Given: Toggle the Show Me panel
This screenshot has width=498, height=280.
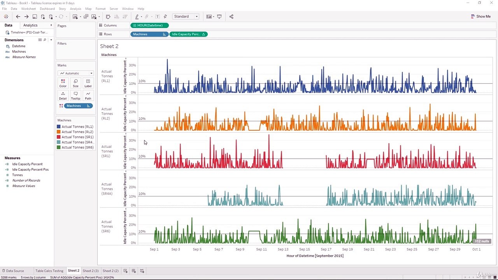Looking at the screenshot, I should click(x=480, y=16).
